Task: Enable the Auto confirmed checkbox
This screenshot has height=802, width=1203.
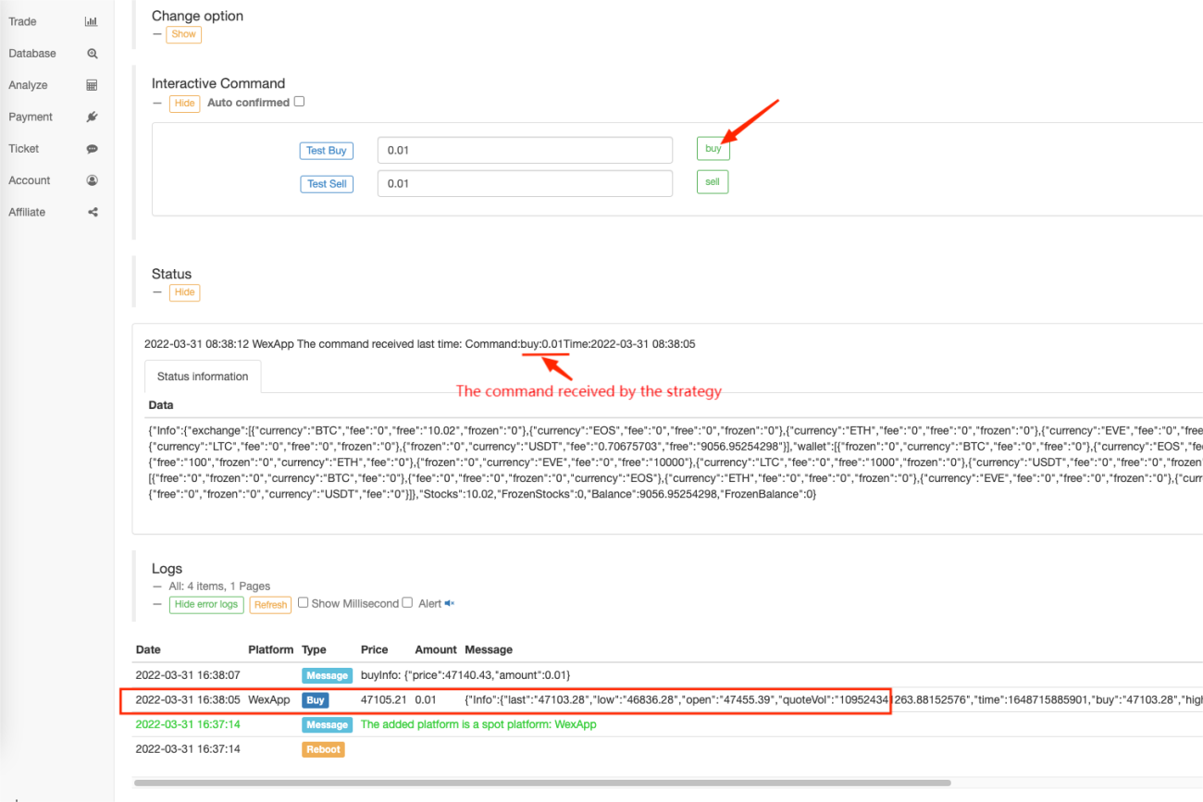Action: [x=299, y=102]
